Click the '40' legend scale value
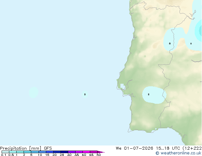The width and height of the screenshot is (202, 156). click(84, 155)
